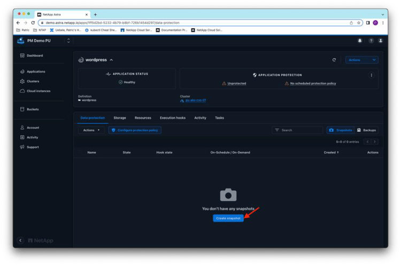Switch the view to Backups
Viewport: 401px width, 265px height.
point(366,130)
